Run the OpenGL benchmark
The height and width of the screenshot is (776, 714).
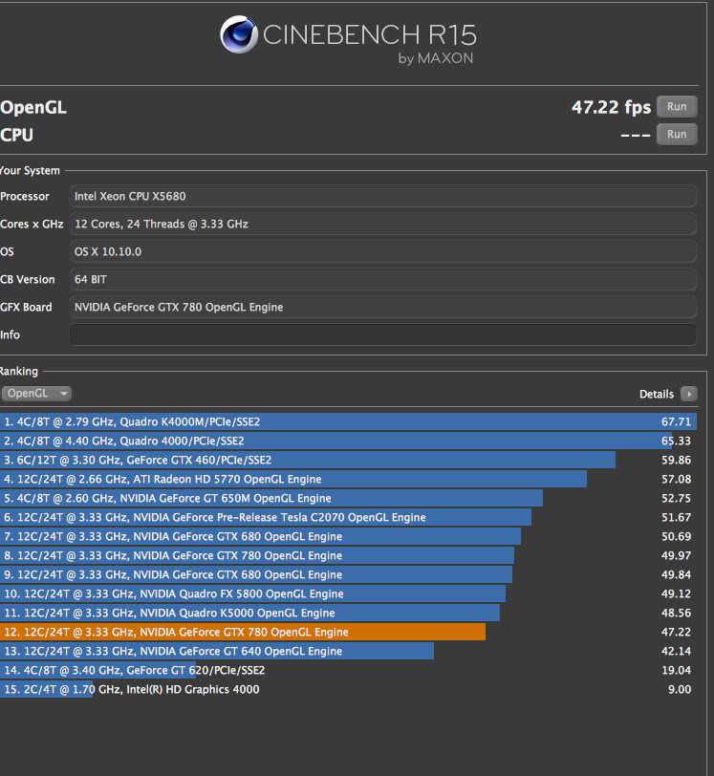point(677,106)
